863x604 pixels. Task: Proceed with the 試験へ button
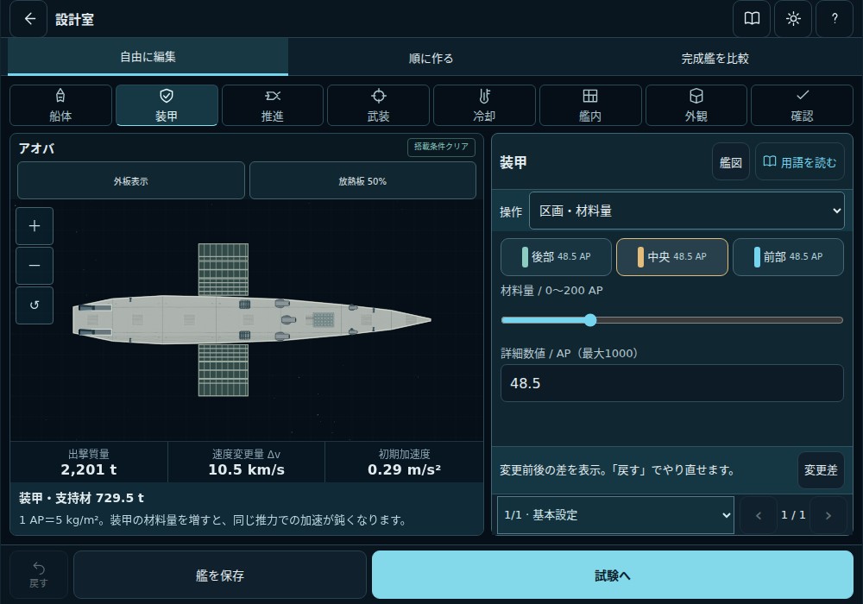(613, 575)
